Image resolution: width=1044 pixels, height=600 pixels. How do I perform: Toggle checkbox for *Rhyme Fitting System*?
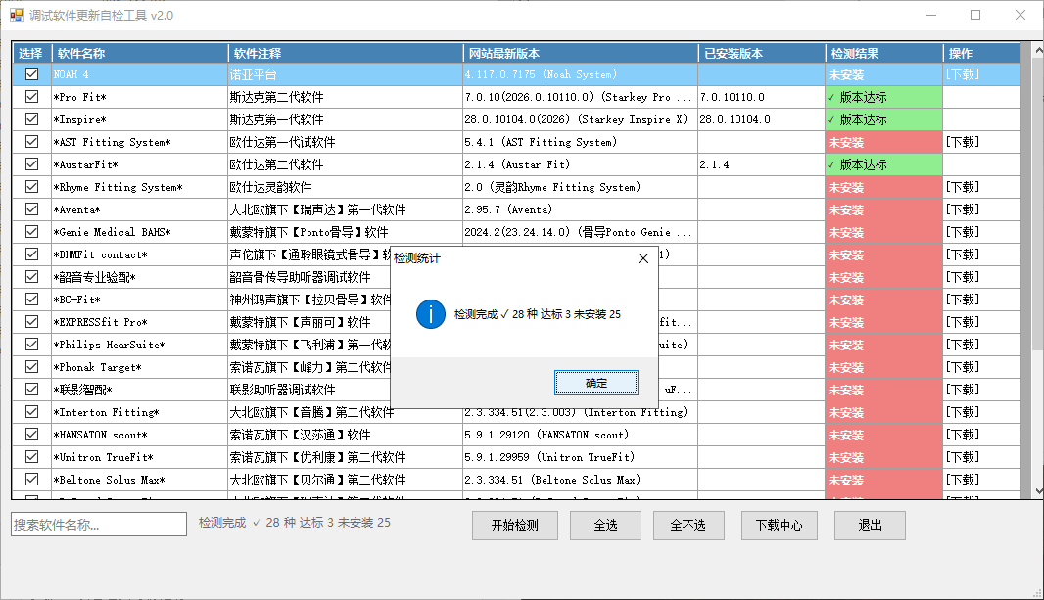point(31,187)
